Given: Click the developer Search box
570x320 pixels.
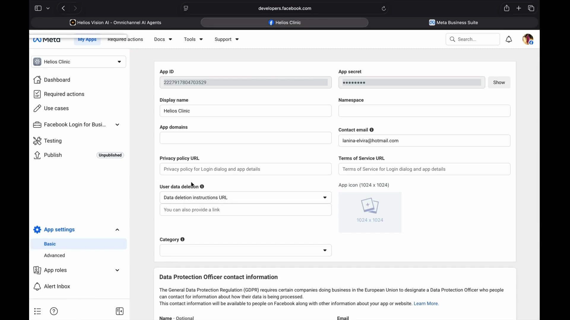Looking at the screenshot, I should [x=473, y=39].
